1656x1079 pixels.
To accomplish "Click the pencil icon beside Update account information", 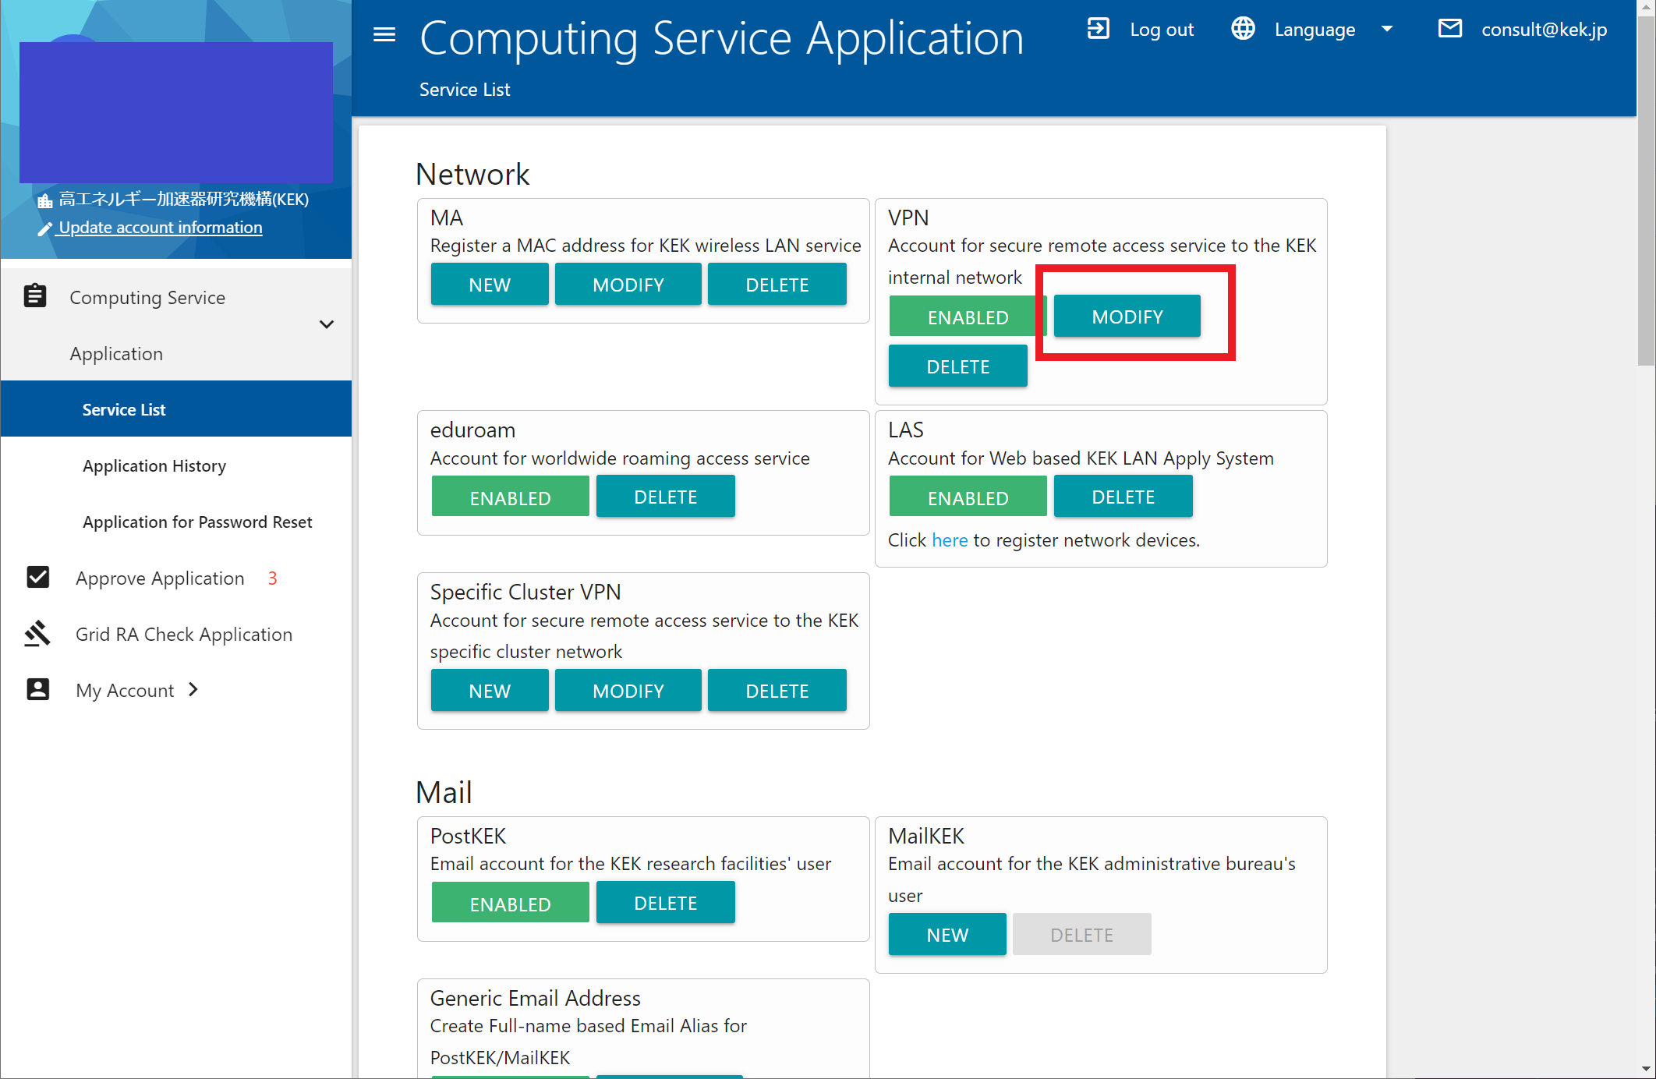I will click(x=46, y=228).
